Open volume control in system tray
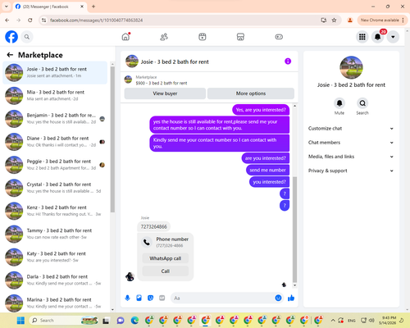Image resolution: width=410 pixels, height=328 pixels. (x=371, y=321)
